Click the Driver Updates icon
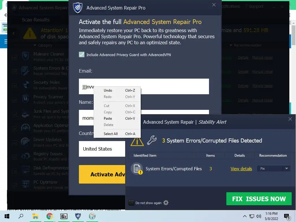The width and height of the screenshot is (296, 222). click(25, 142)
